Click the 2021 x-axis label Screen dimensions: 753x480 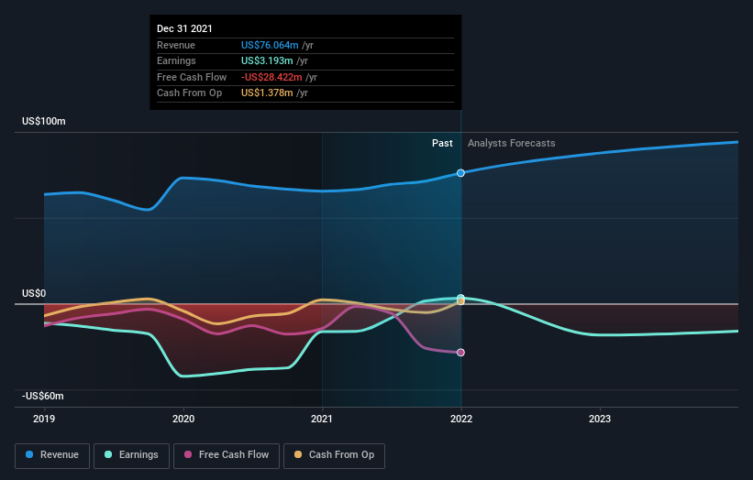[322, 419]
